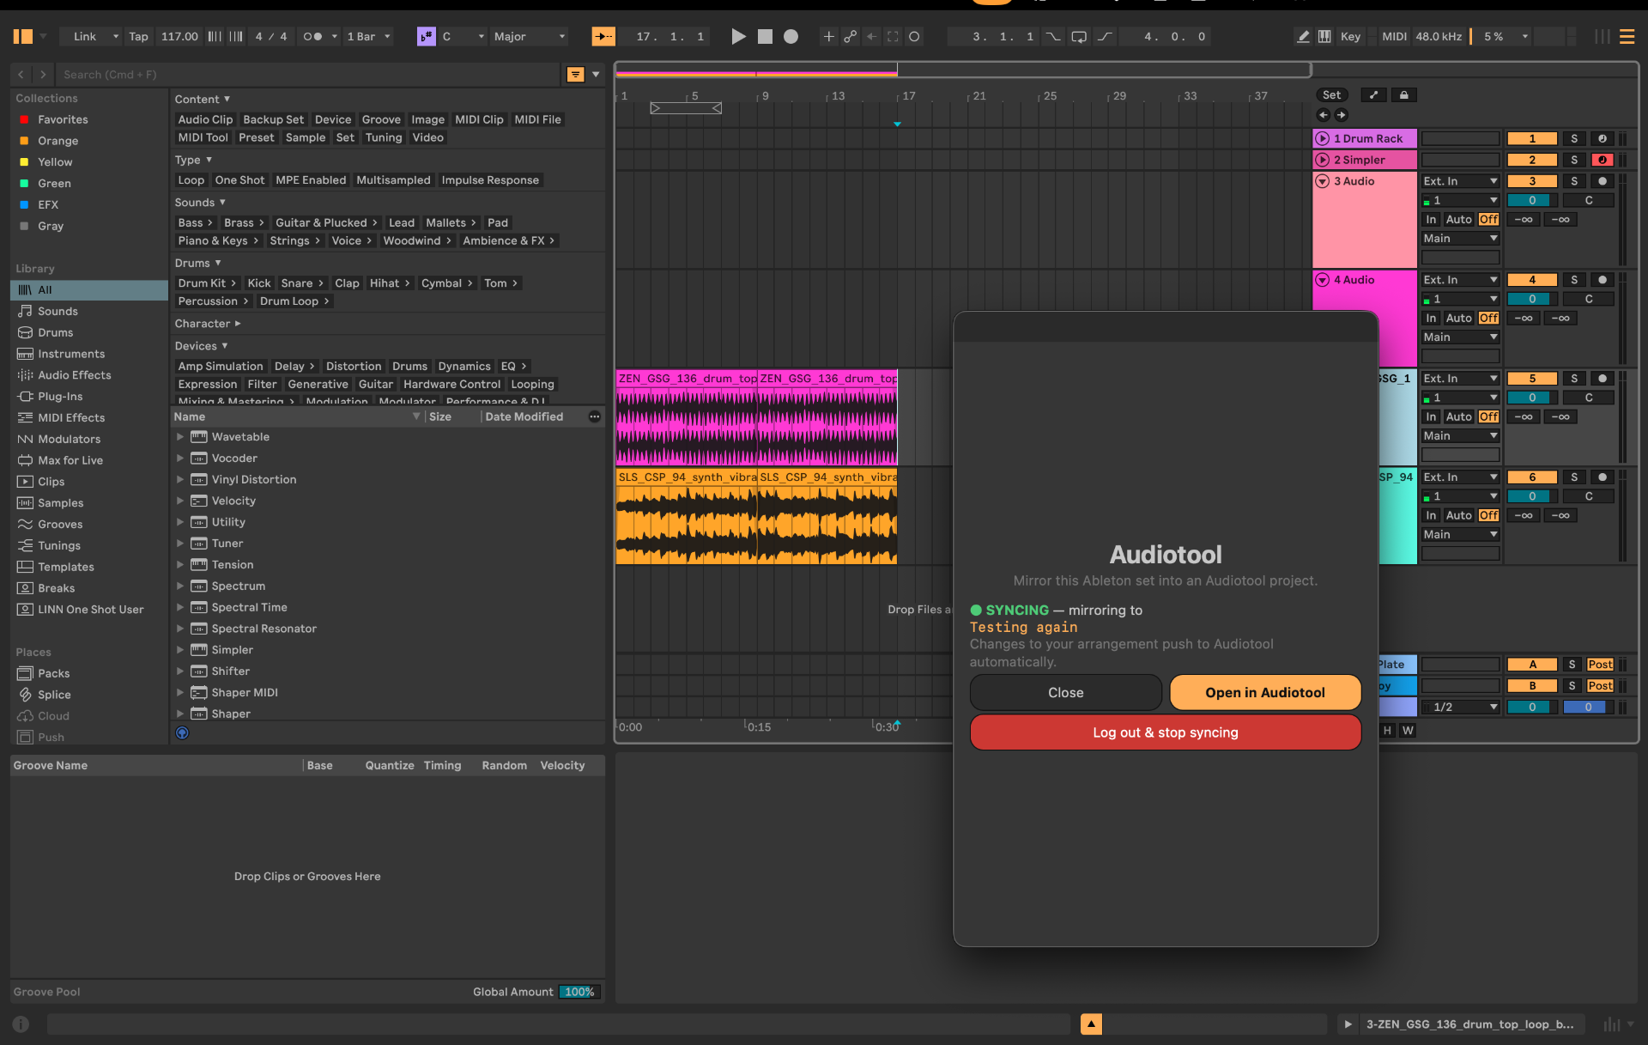1648x1045 pixels.
Task: Click the next locator arrow
Action: coord(1341,115)
